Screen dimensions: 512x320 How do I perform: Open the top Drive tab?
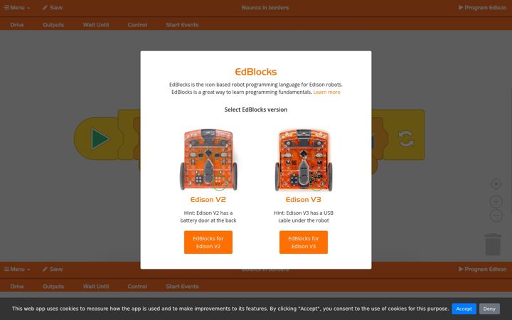[x=17, y=25]
